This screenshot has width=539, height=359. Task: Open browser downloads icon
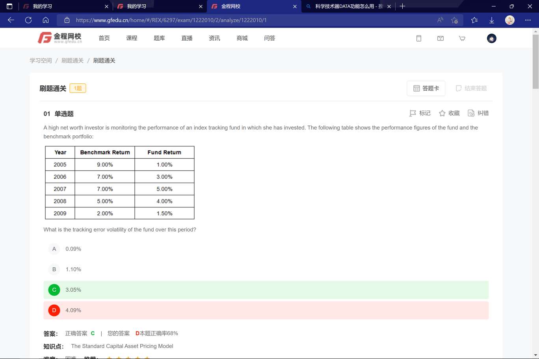coord(492,20)
